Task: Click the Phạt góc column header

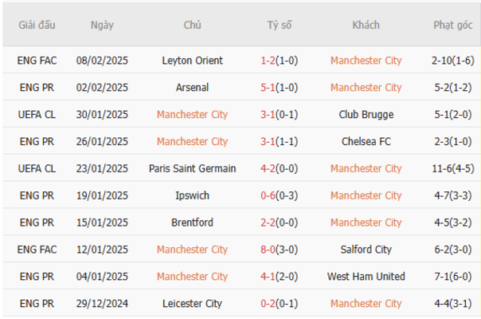Action: coord(452,26)
